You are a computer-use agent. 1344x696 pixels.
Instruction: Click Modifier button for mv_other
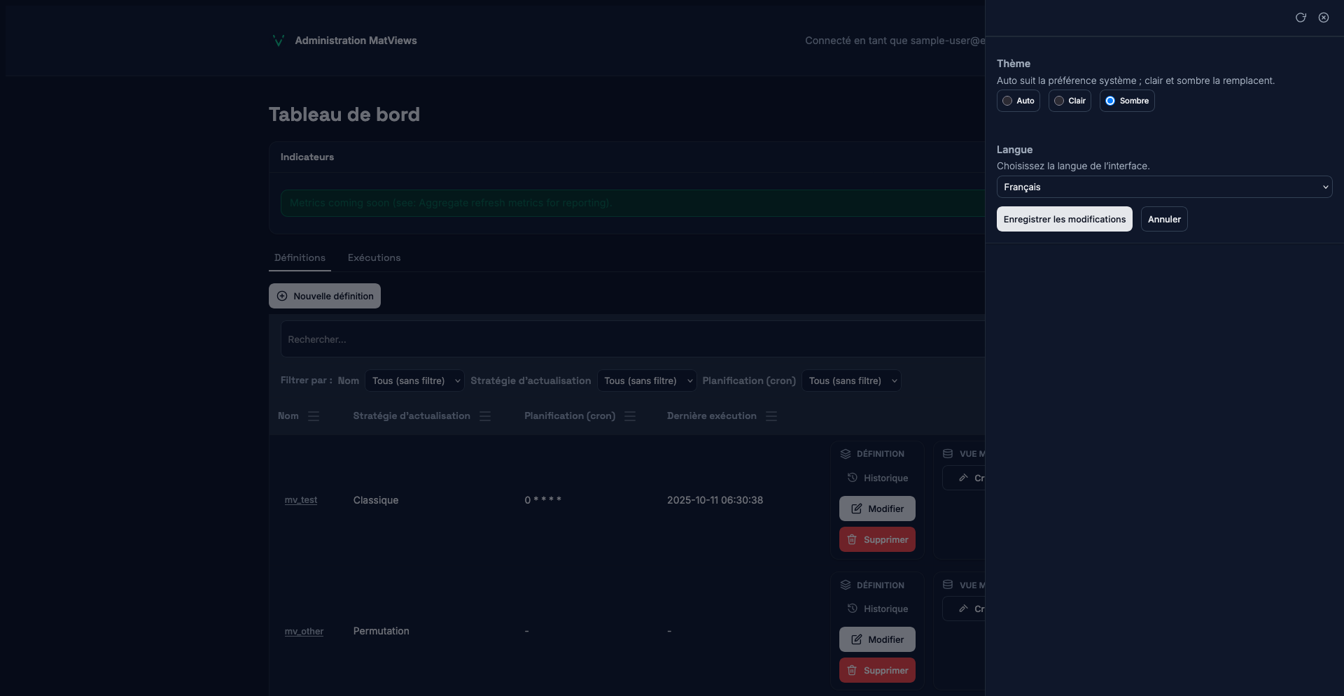pos(877,639)
